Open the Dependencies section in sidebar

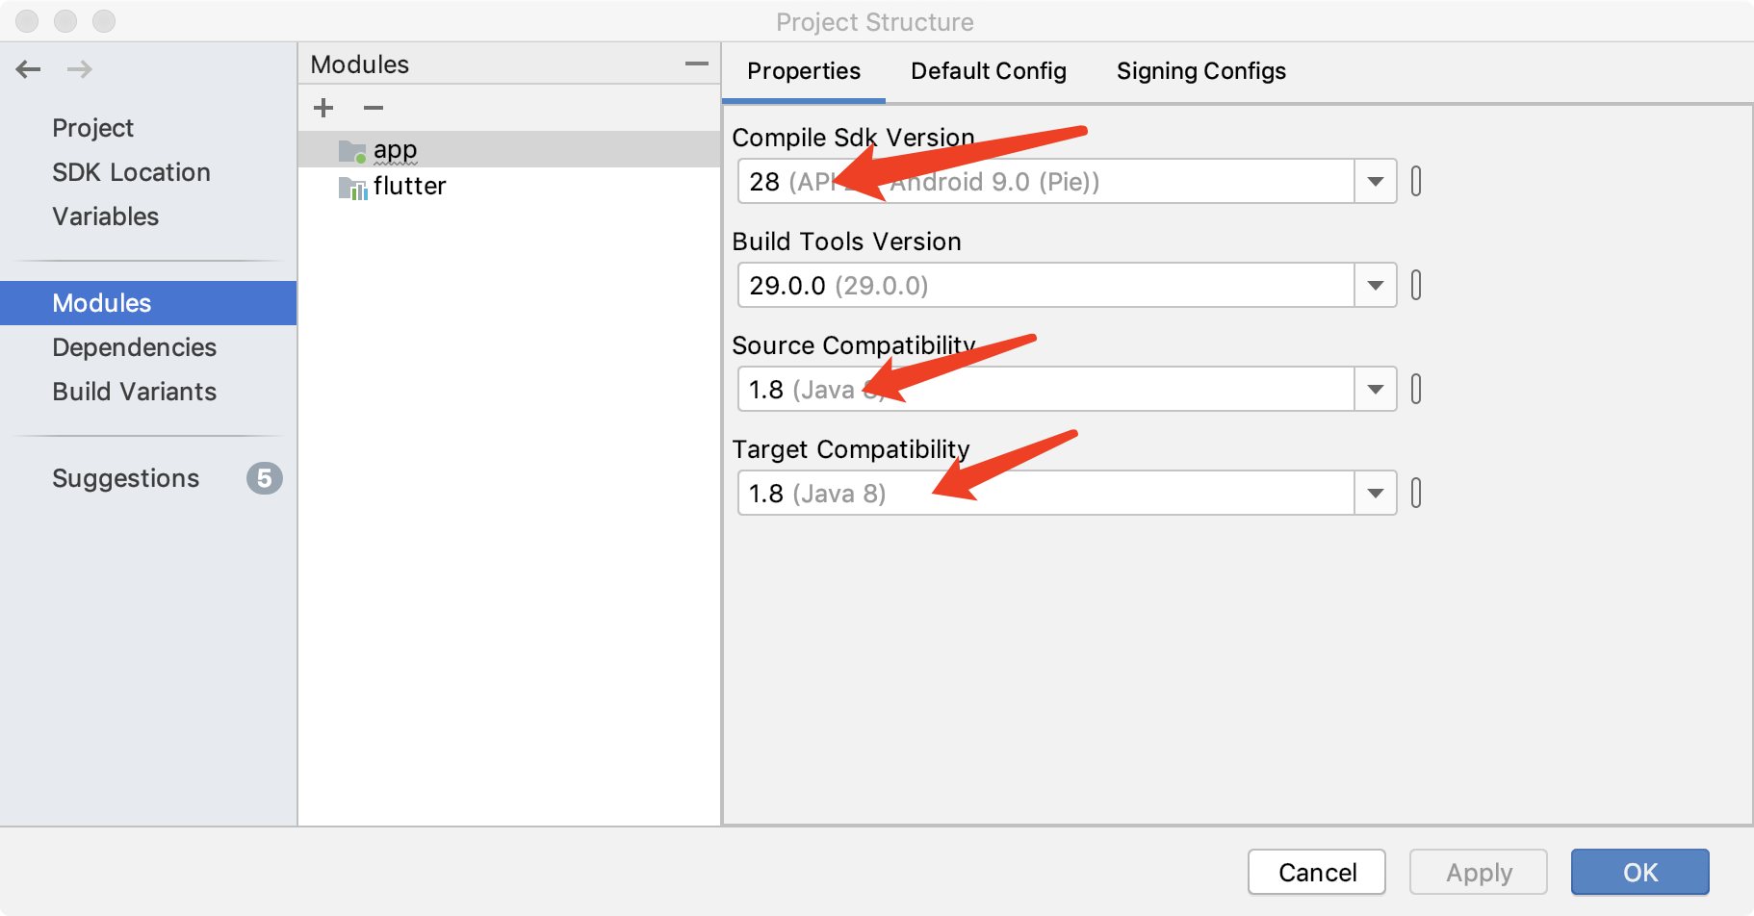135,347
